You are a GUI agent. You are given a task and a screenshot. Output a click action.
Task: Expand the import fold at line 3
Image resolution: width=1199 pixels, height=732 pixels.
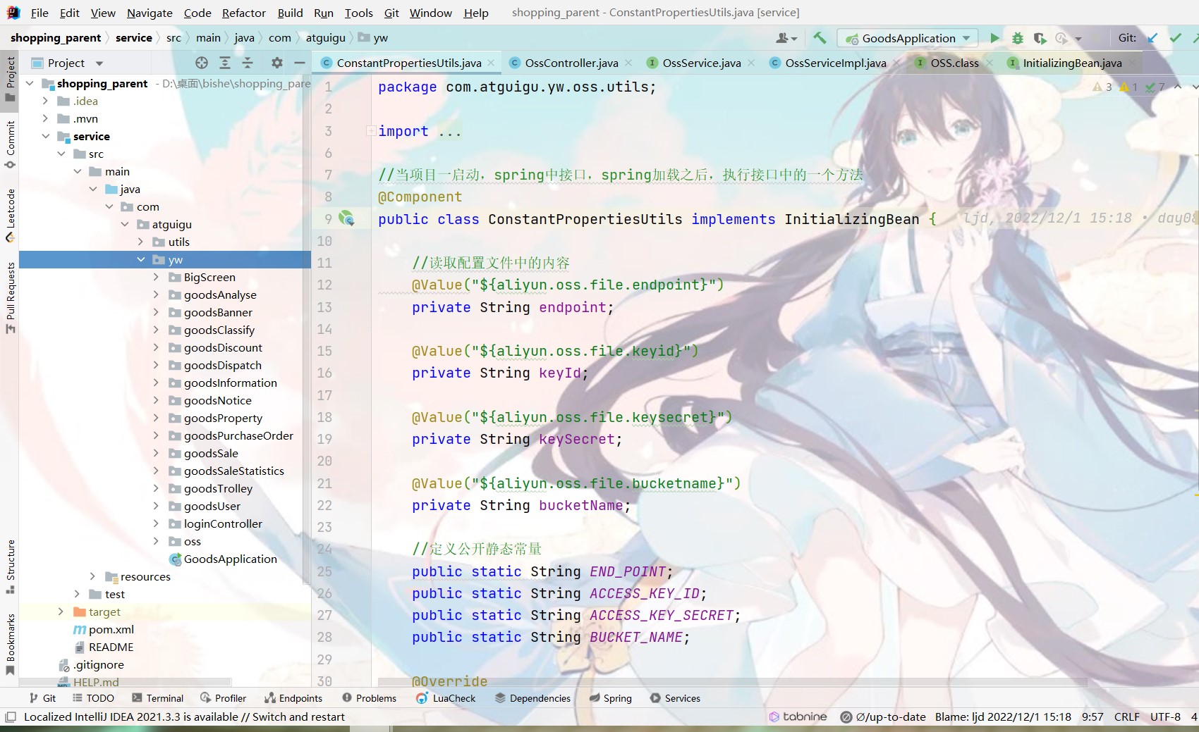pos(370,130)
